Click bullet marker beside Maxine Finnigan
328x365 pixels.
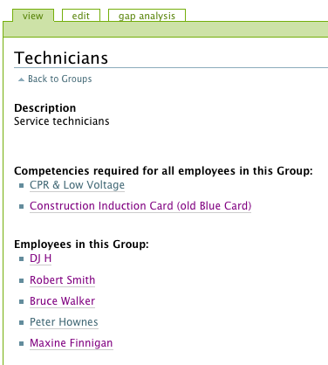[21, 343]
